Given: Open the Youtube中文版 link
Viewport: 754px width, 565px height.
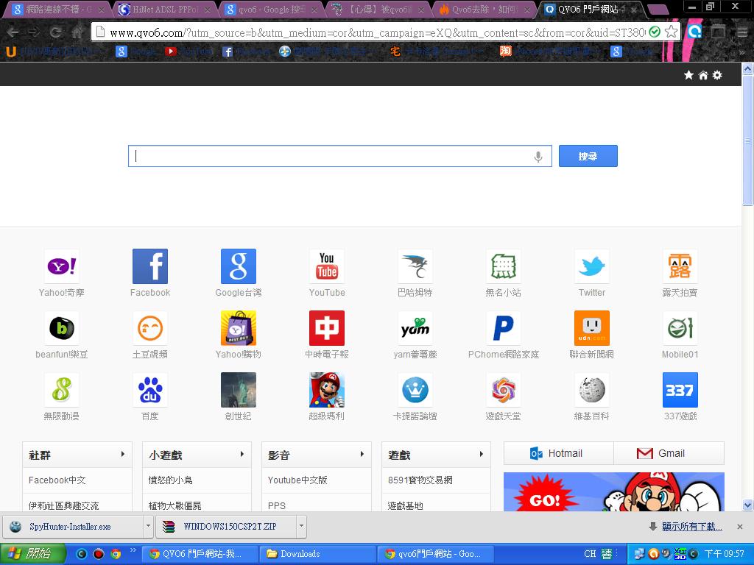Looking at the screenshot, I should pyautogui.click(x=297, y=480).
